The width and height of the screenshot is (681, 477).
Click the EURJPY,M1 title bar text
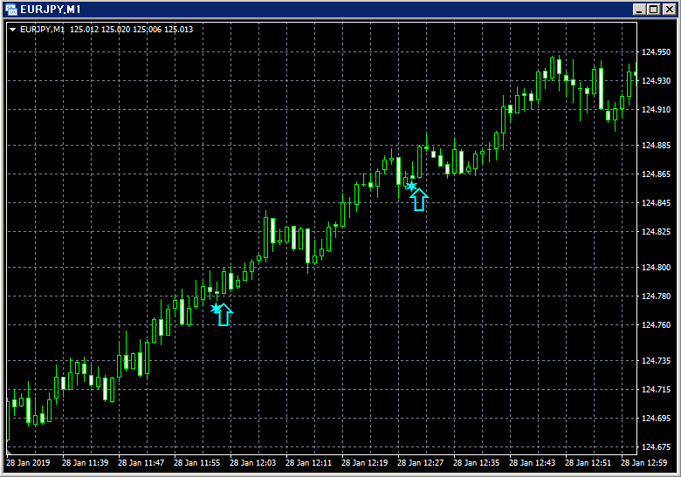(51, 9)
